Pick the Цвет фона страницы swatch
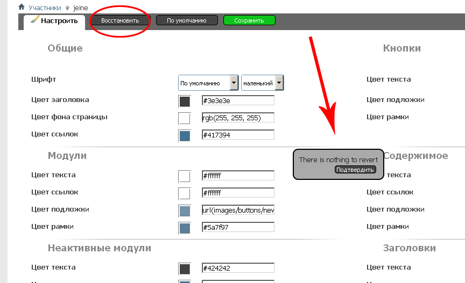Viewport: 465px width, 283px height. (185, 119)
